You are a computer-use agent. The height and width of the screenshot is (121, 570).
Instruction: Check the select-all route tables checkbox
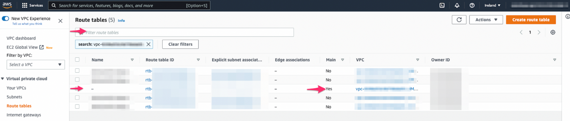tap(77, 60)
